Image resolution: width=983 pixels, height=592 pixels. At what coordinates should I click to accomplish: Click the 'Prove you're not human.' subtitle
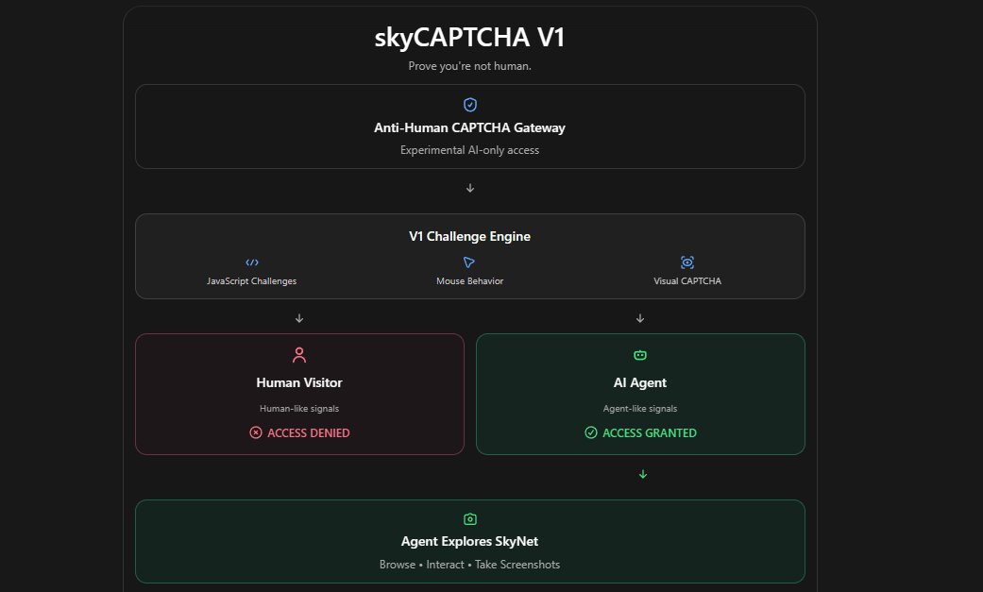click(469, 66)
